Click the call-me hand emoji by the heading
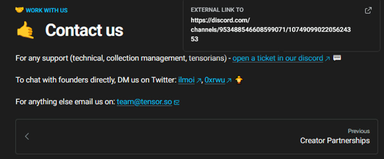Screen dimensions: 384x159 [25, 30]
